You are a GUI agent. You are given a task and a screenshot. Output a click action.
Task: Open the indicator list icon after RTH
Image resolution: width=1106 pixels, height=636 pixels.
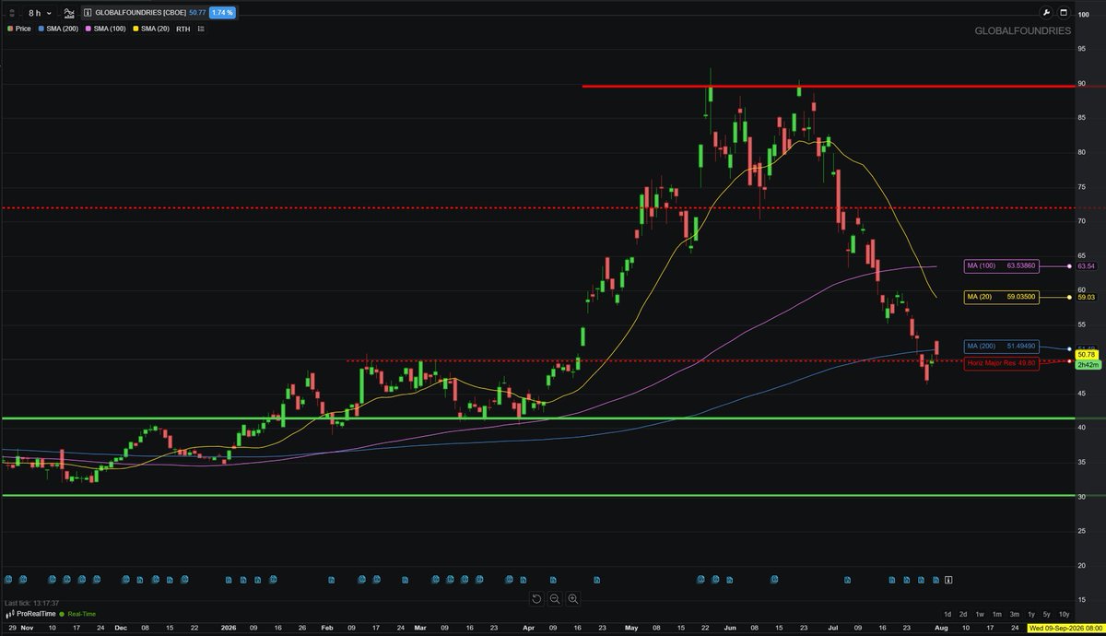tap(201, 29)
